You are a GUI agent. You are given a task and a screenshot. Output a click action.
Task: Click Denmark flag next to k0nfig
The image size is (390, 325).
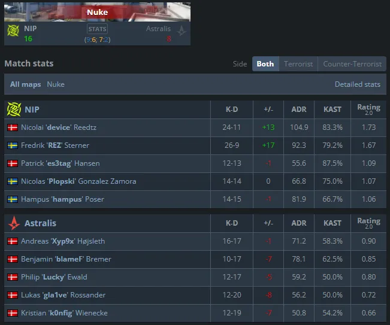13,313
